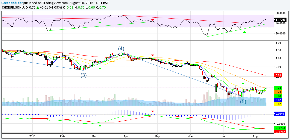Click the green up arrow under March candles
290x140 pixels.
point(100,68)
